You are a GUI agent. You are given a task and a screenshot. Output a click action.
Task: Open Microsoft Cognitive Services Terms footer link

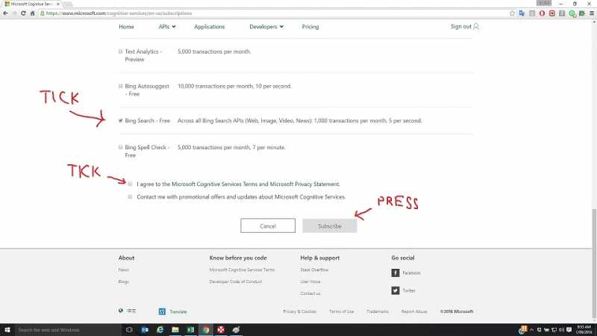coord(242,270)
